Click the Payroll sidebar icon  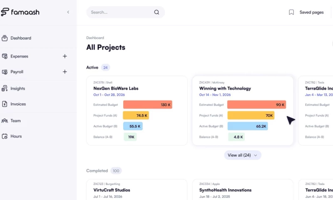(x=5, y=72)
